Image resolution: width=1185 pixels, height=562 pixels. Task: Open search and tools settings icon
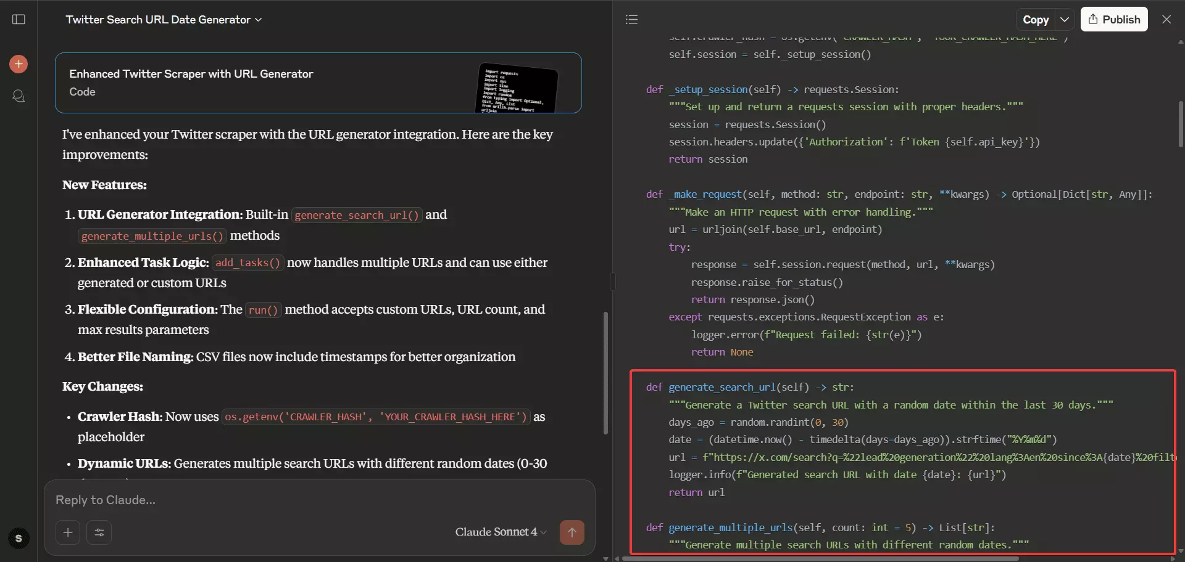tap(99, 532)
